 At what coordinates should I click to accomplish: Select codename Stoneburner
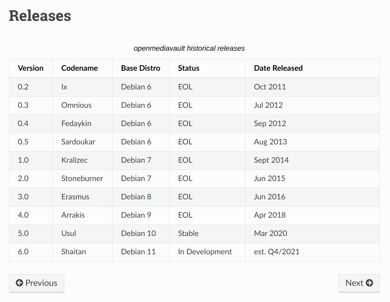(x=82, y=178)
